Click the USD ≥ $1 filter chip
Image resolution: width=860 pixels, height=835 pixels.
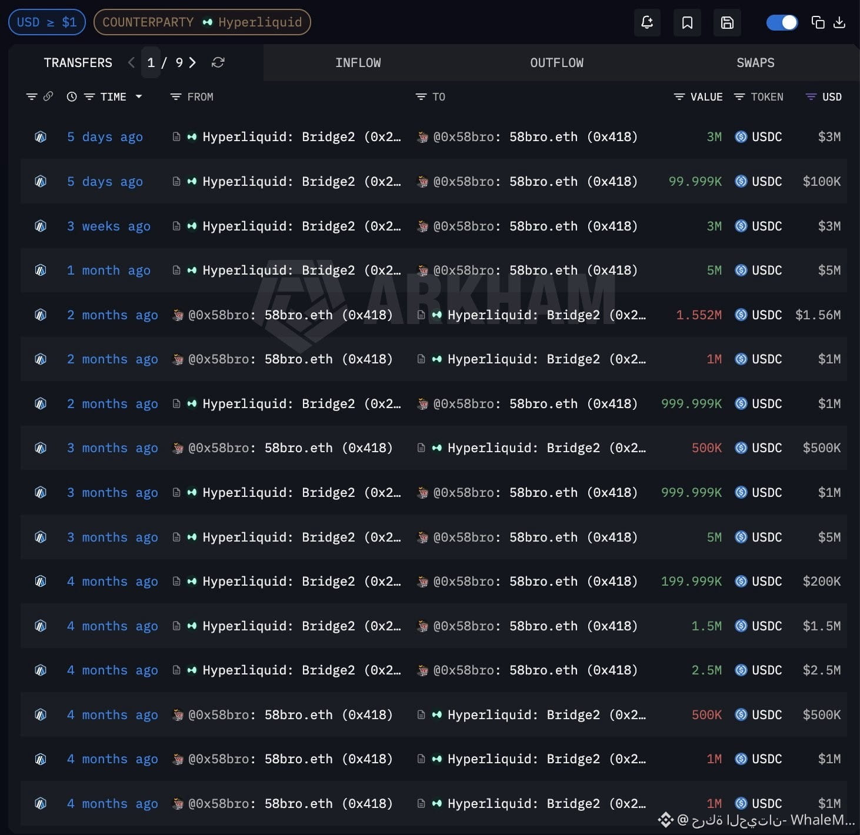[46, 22]
